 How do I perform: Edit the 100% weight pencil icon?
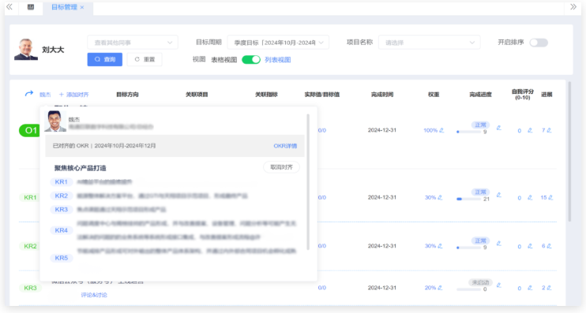[441, 130]
